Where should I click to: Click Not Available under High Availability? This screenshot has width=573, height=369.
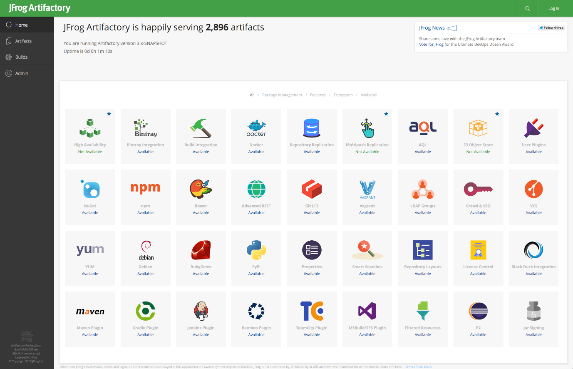[90, 152]
